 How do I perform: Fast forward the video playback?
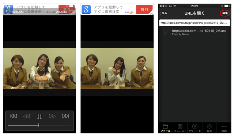click(x=52, y=116)
